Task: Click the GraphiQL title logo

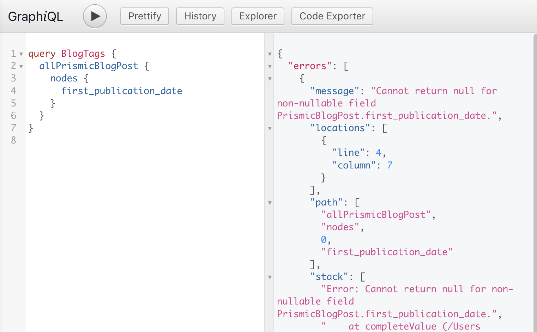Action: [36, 16]
